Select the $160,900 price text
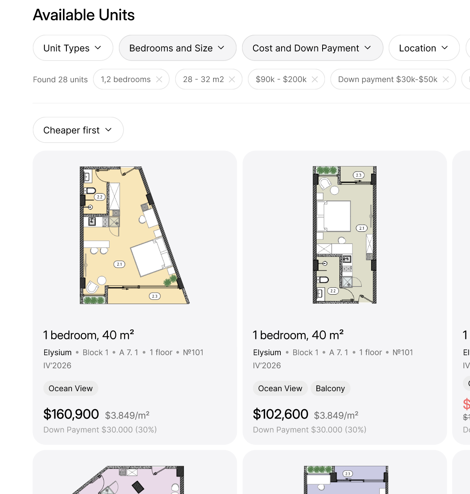This screenshot has height=494, width=470. coord(71,414)
